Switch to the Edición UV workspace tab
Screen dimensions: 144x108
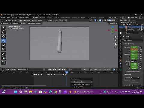56,17
